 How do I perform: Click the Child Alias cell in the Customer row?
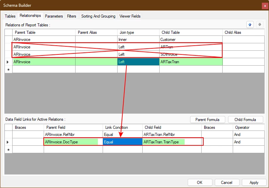pyautogui.click(x=243, y=39)
